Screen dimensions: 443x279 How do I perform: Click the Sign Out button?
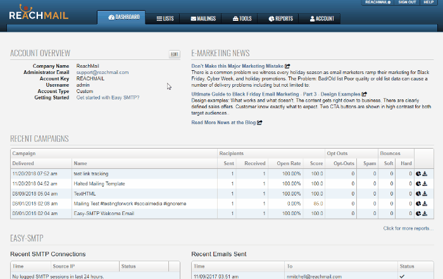pyautogui.click(x=407, y=3)
